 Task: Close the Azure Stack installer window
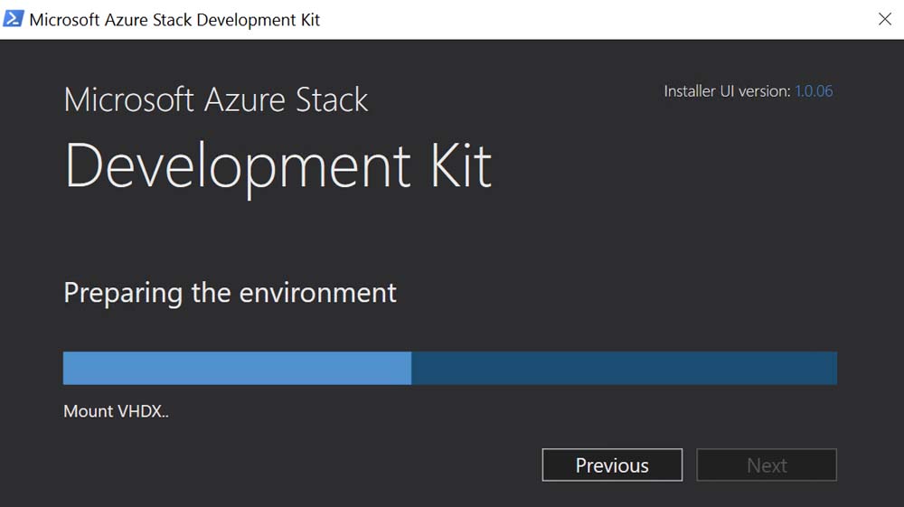pyautogui.click(x=885, y=19)
